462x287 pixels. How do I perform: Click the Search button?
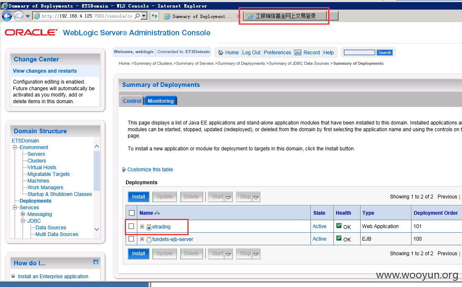pyautogui.click(x=384, y=53)
